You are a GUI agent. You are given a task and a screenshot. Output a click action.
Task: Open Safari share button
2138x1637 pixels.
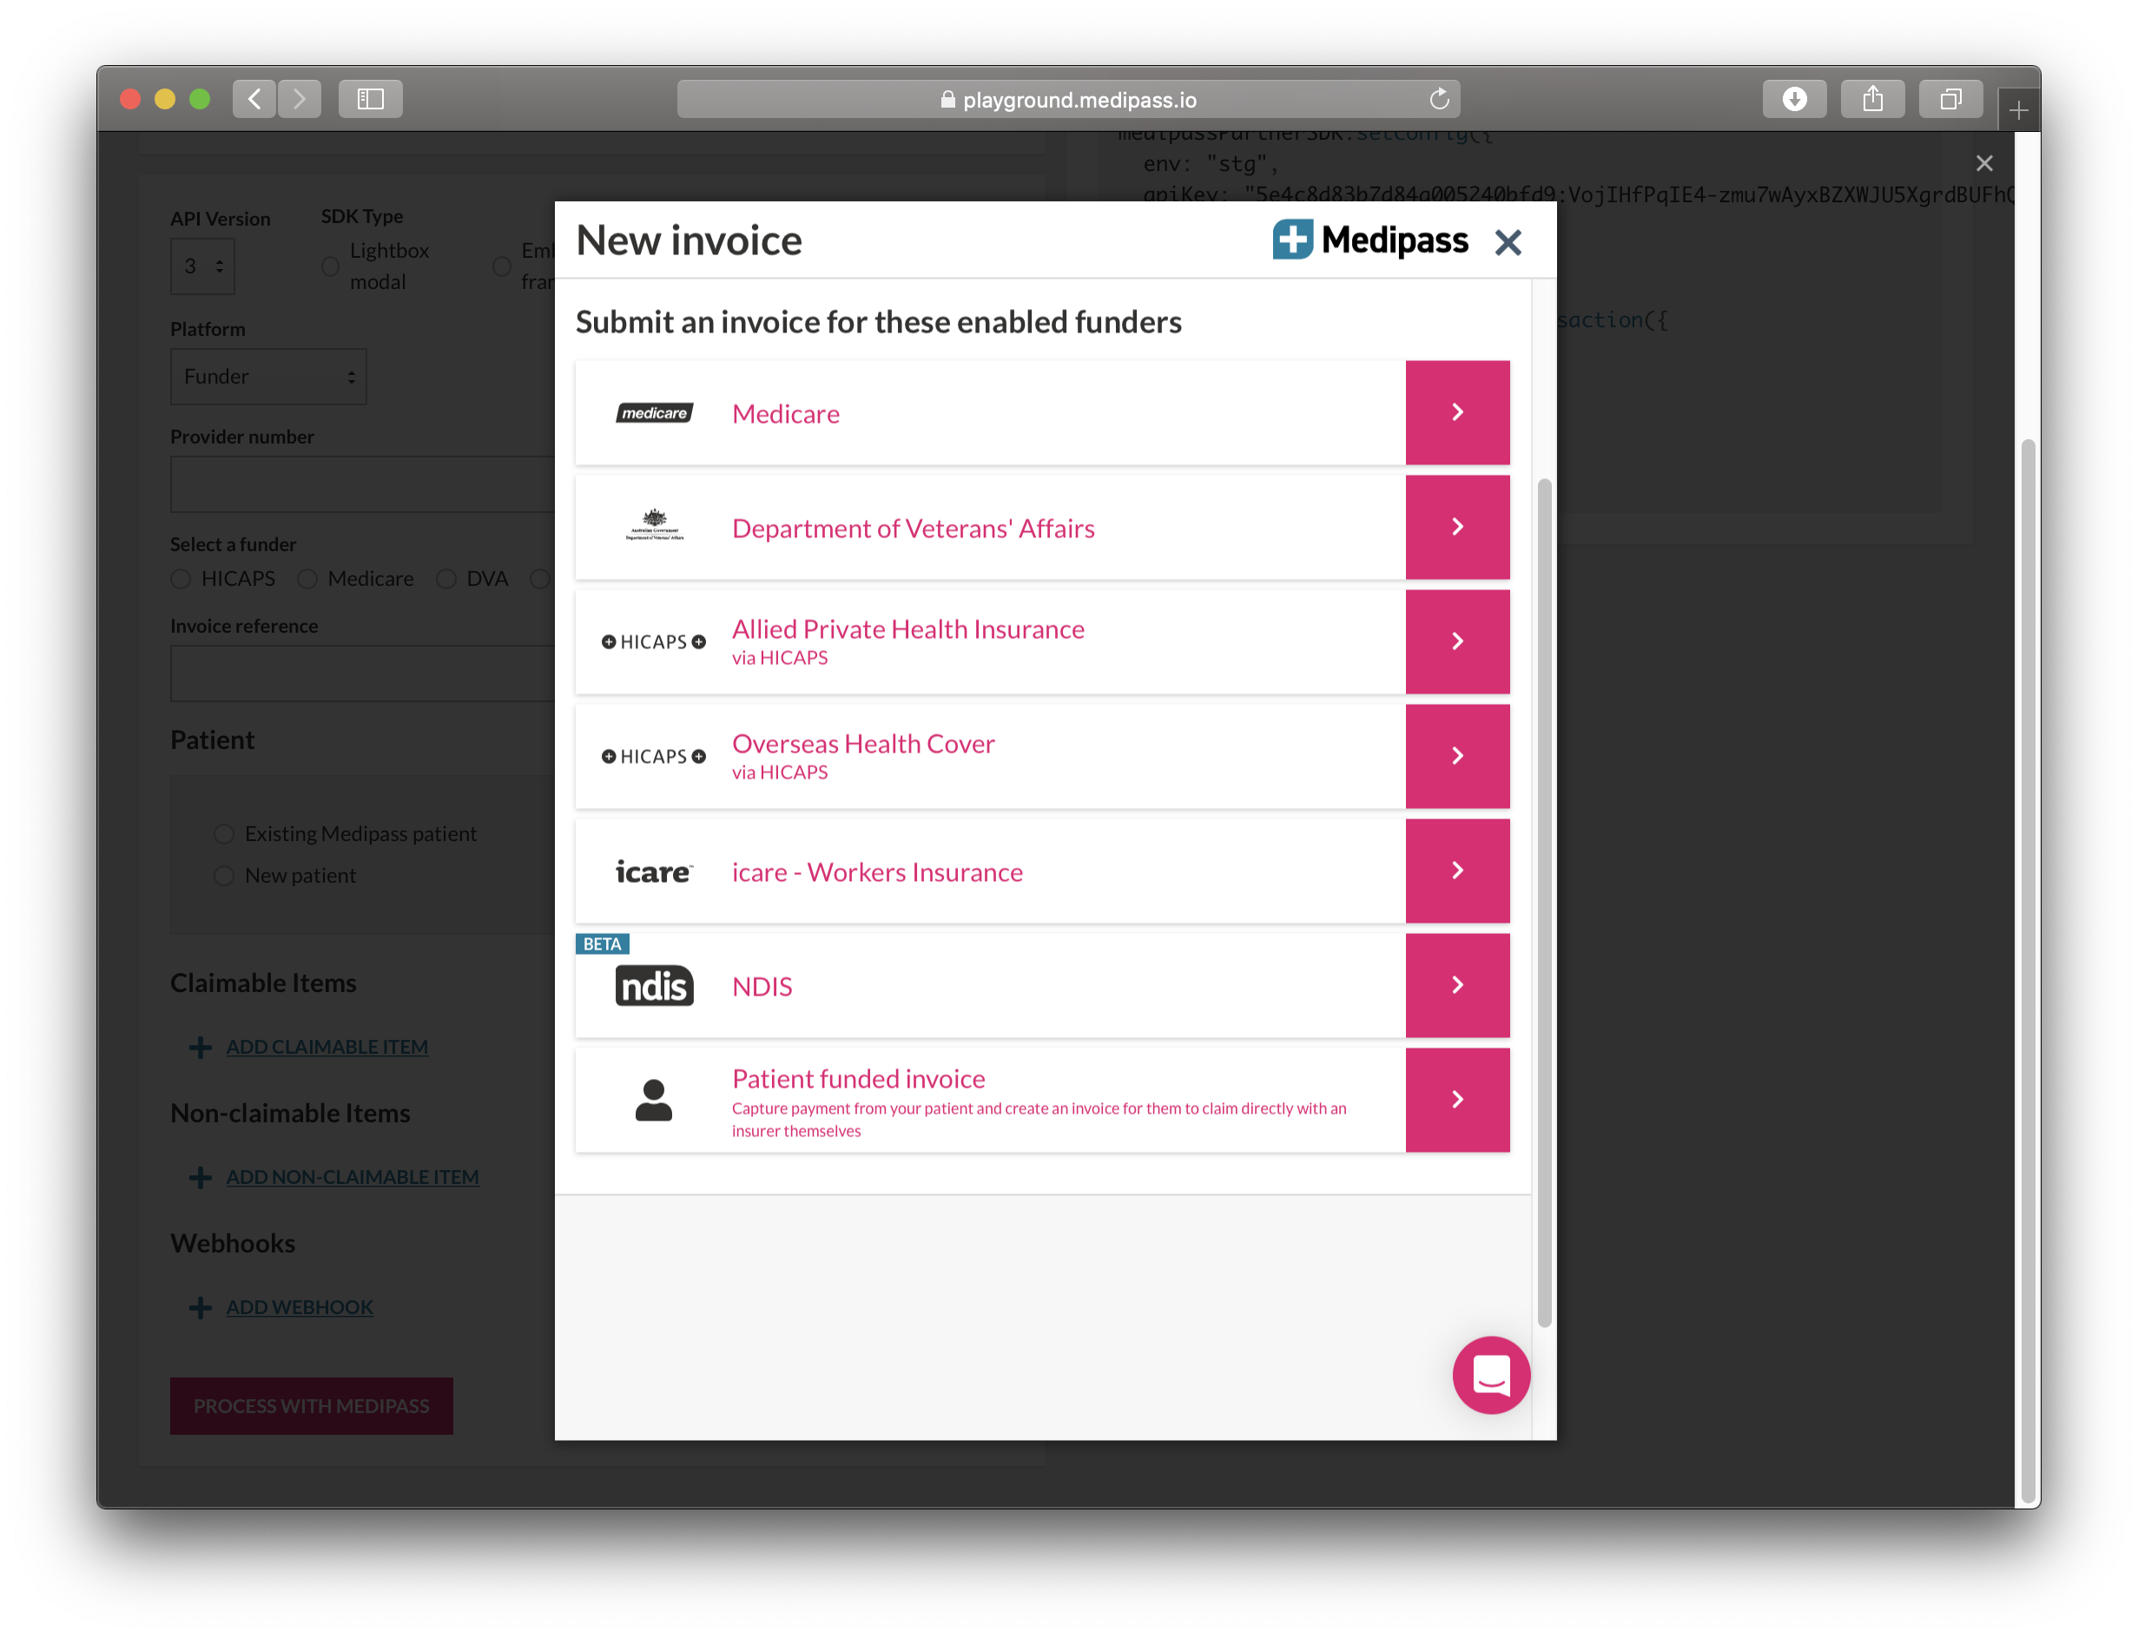(x=1872, y=98)
